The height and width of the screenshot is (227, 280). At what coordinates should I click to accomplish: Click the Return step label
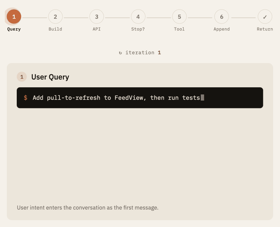tap(265, 29)
